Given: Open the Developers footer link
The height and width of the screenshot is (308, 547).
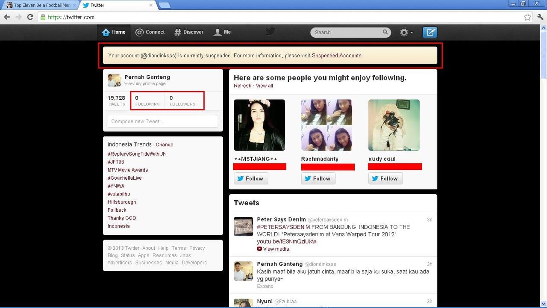Looking at the screenshot, I should coord(194,263).
